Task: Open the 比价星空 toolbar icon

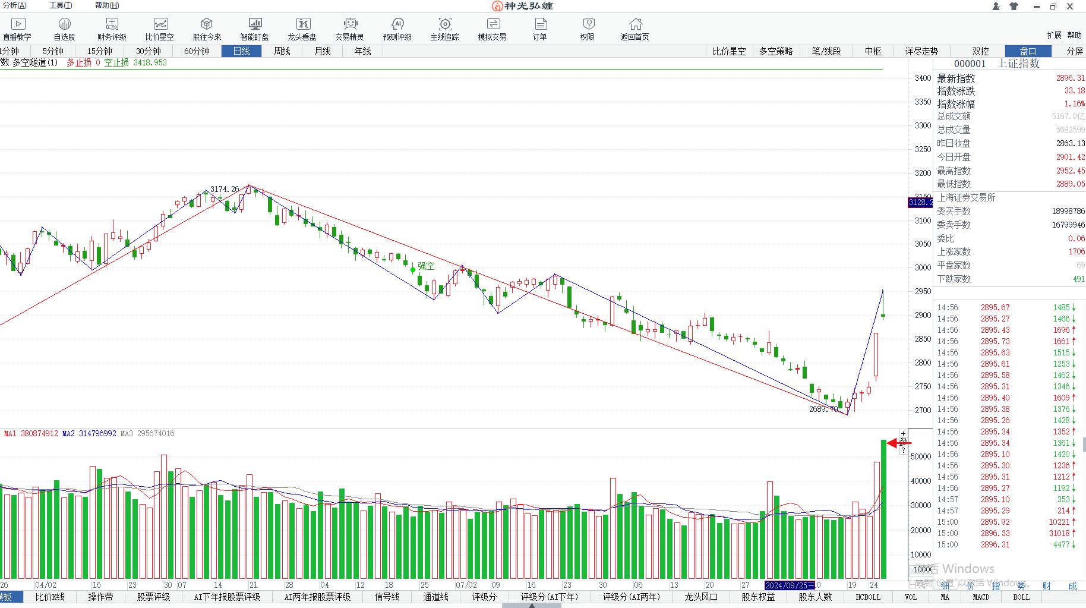Action: point(160,29)
